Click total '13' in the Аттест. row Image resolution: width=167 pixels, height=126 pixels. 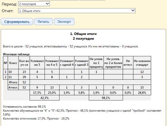52,87
